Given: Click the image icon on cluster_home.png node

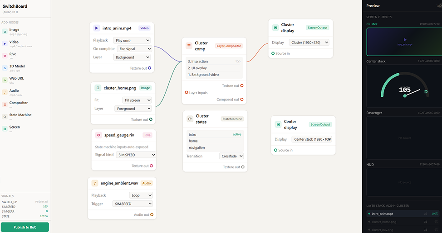Looking at the screenshot, I should (x=98, y=88).
